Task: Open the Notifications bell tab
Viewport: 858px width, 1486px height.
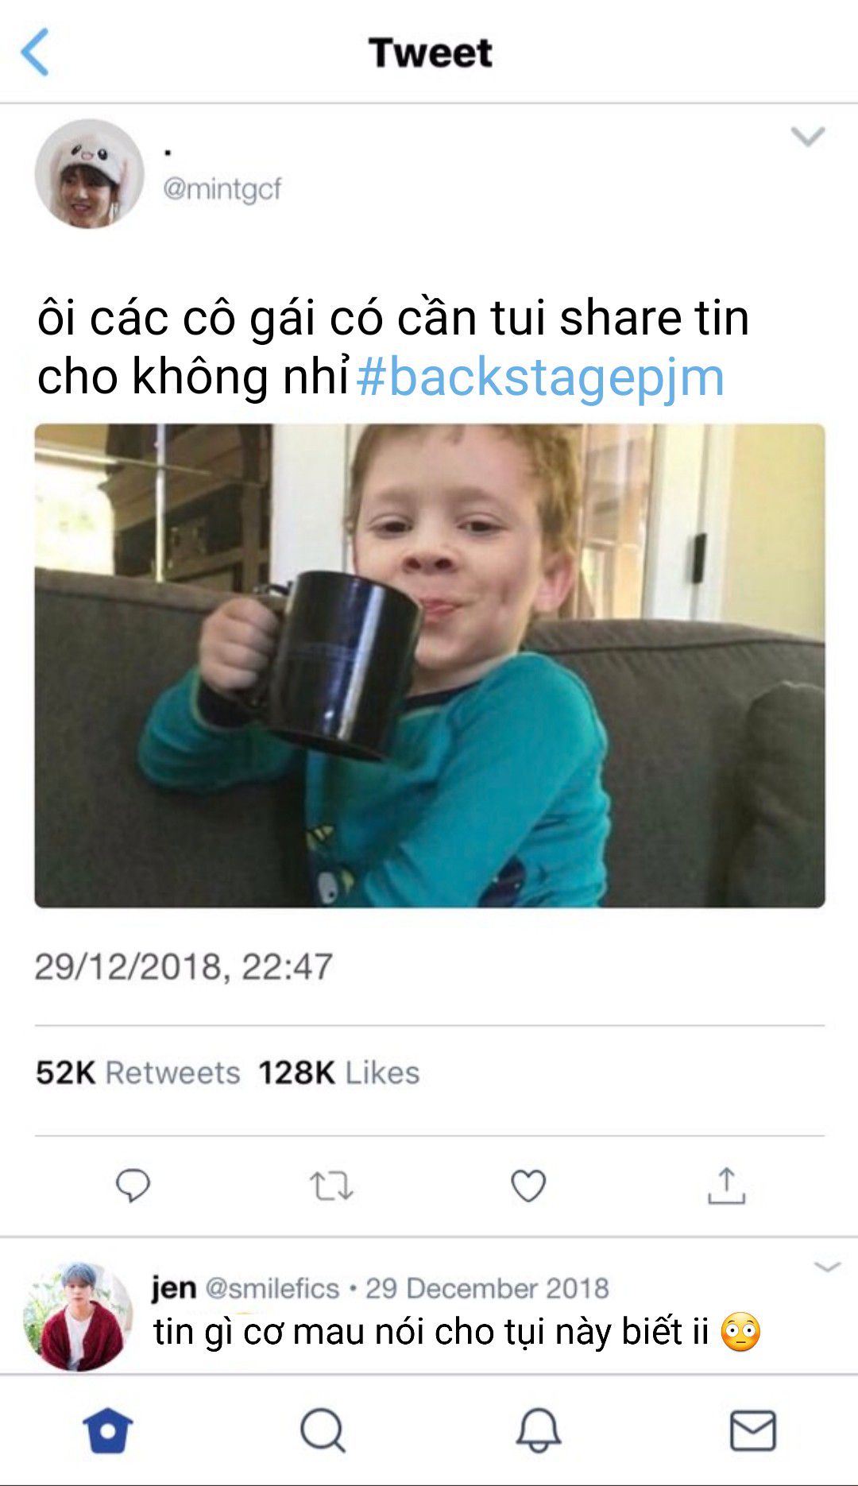Action: [x=539, y=1430]
